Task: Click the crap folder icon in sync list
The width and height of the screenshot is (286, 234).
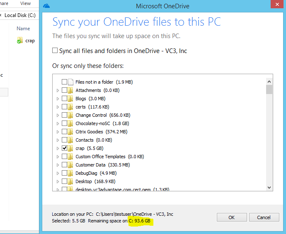Action: pos(70,148)
